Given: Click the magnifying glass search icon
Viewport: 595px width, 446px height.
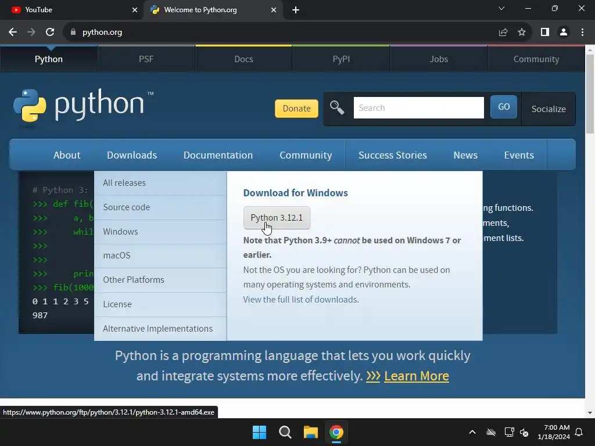Looking at the screenshot, I should pos(337,107).
